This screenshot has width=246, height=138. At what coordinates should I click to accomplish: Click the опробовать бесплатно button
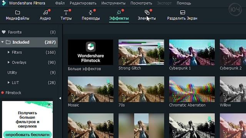coord(27,135)
